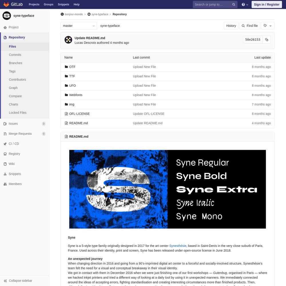
Task: Click the Members people icon in sidebar
Action: point(5,184)
